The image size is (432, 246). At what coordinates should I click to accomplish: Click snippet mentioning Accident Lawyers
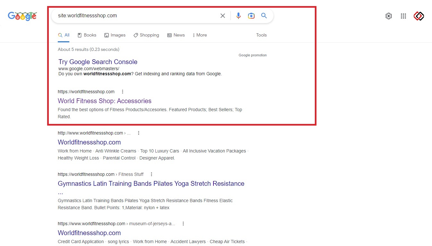pos(153,242)
